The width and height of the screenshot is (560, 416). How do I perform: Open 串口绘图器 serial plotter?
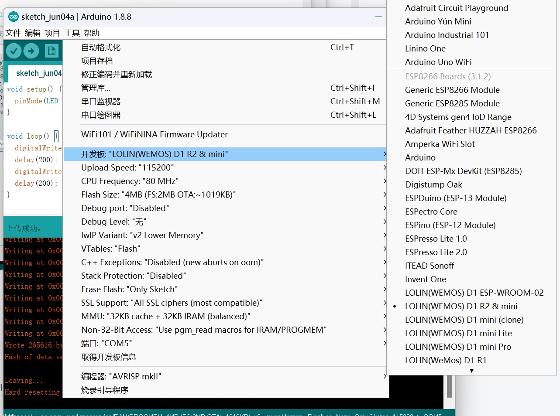[x=225, y=115]
